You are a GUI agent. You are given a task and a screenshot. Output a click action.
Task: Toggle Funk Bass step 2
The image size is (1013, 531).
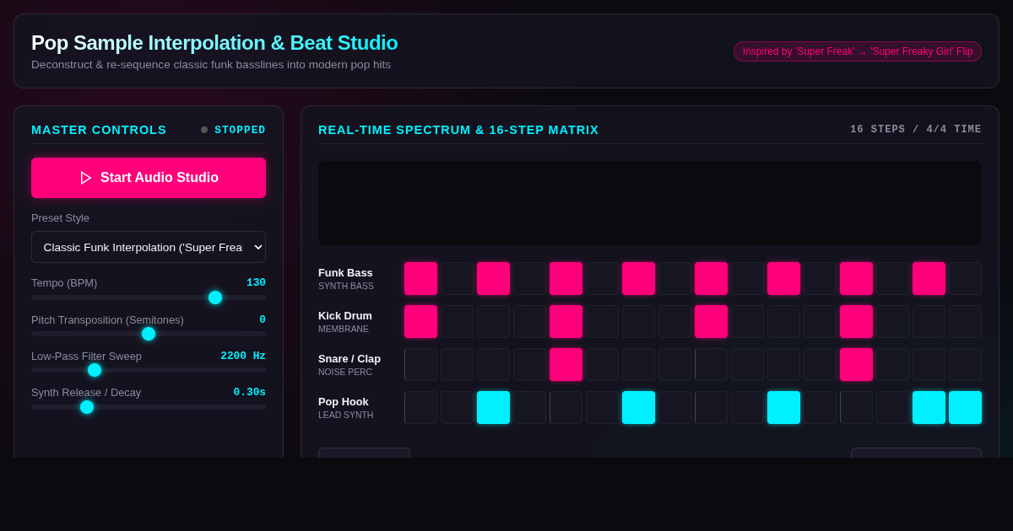tap(457, 278)
